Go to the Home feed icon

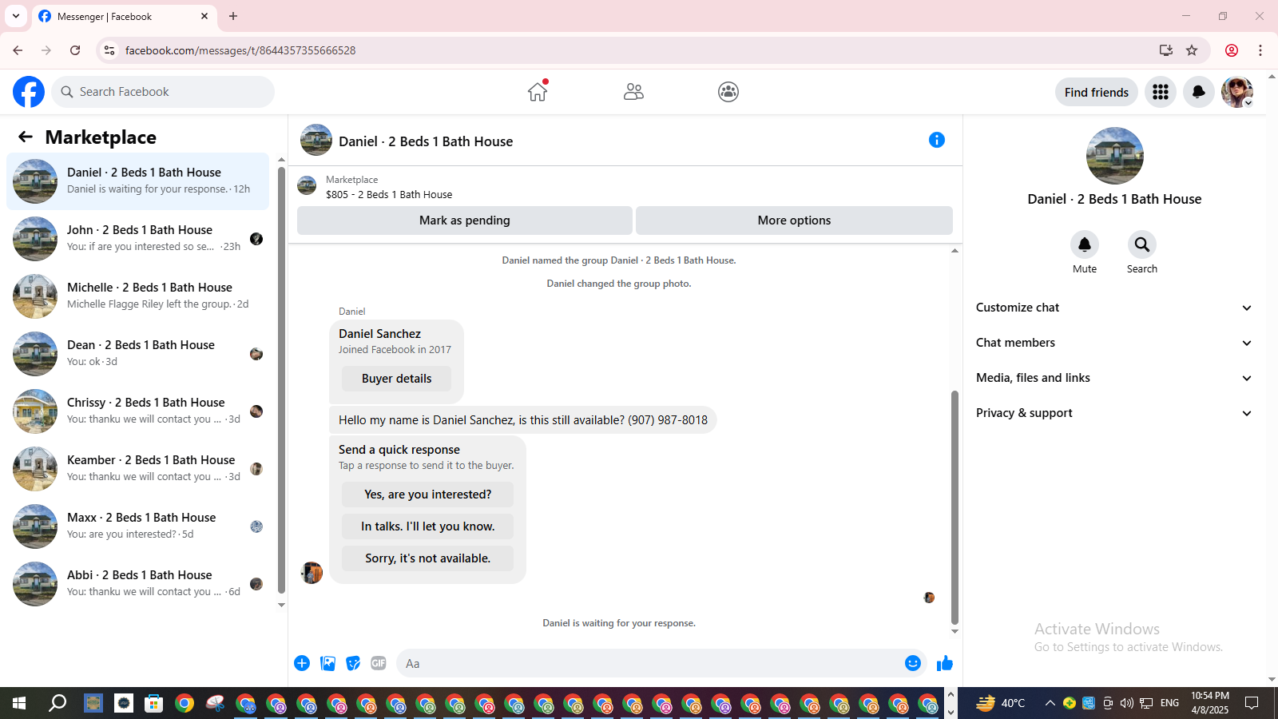click(x=538, y=92)
